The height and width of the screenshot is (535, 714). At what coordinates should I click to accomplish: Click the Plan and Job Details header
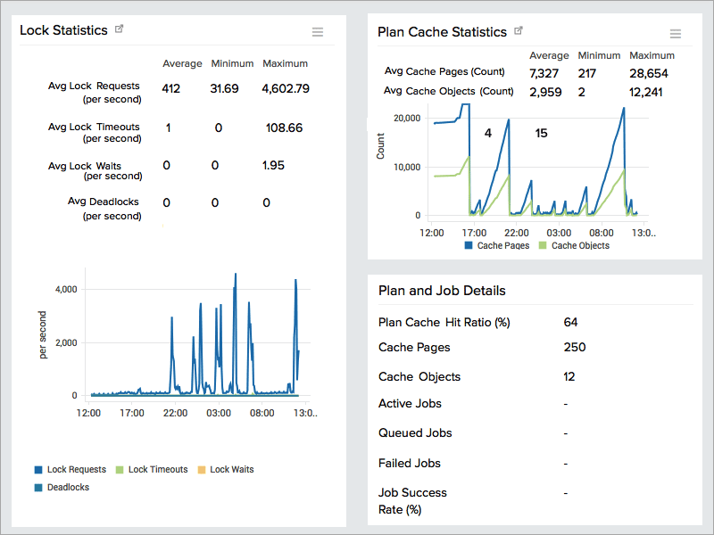(441, 290)
